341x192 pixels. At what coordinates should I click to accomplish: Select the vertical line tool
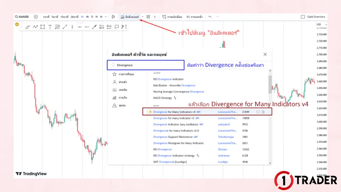pyautogui.click(x=72, y=27)
